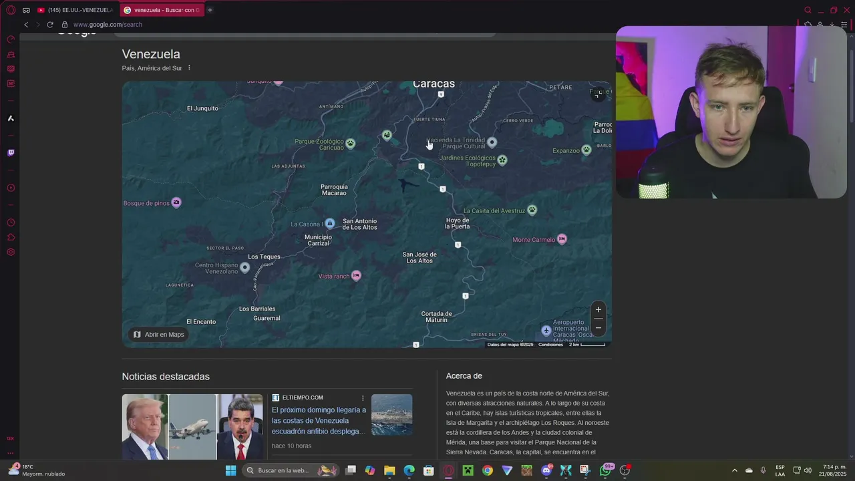The image size is (855, 481).
Task: Select the Jardines Ecológicos Topotepuy pin
Action: point(502,160)
